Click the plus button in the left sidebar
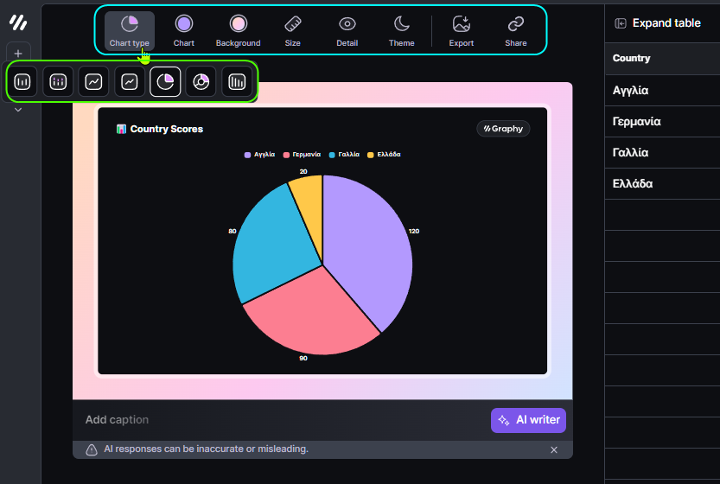The width and height of the screenshot is (720, 484). click(x=18, y=54)
